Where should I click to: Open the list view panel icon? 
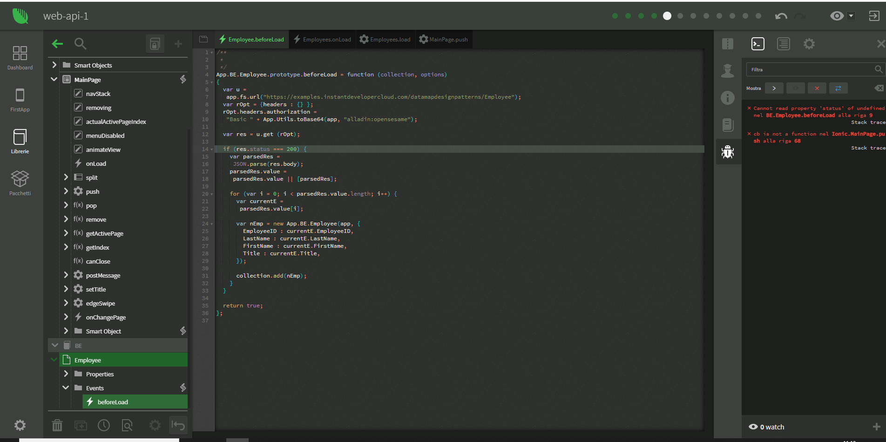(x=784, y=44)
